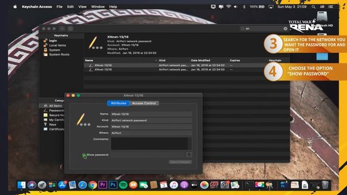
Task: Click the Name field in XNnet dialog
Action: coord(151,114)
